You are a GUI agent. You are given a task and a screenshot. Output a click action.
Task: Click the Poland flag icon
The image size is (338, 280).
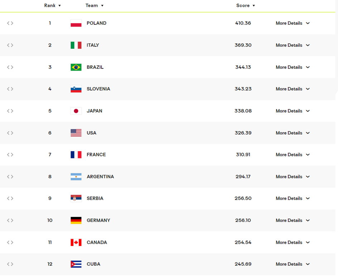(x=76, y=23)
